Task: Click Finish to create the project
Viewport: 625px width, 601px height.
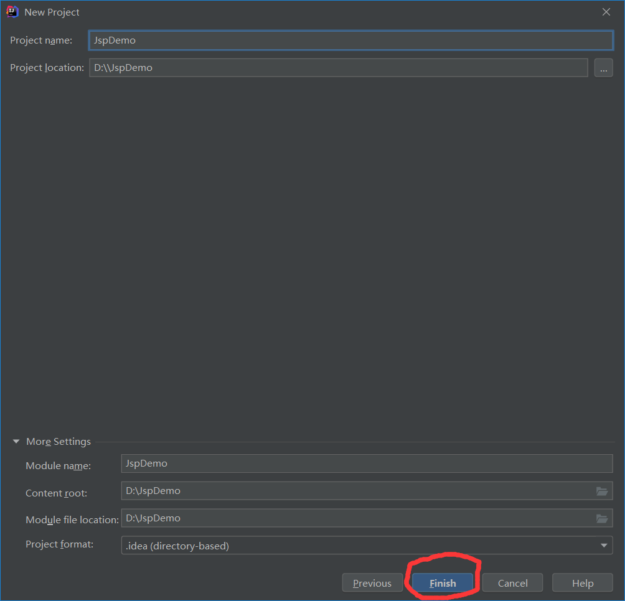Action: click(x=443, y=583)
